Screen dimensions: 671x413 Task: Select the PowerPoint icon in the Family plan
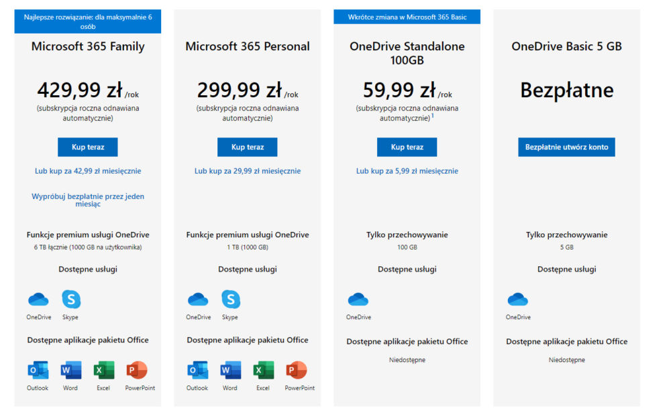[137, 370]
